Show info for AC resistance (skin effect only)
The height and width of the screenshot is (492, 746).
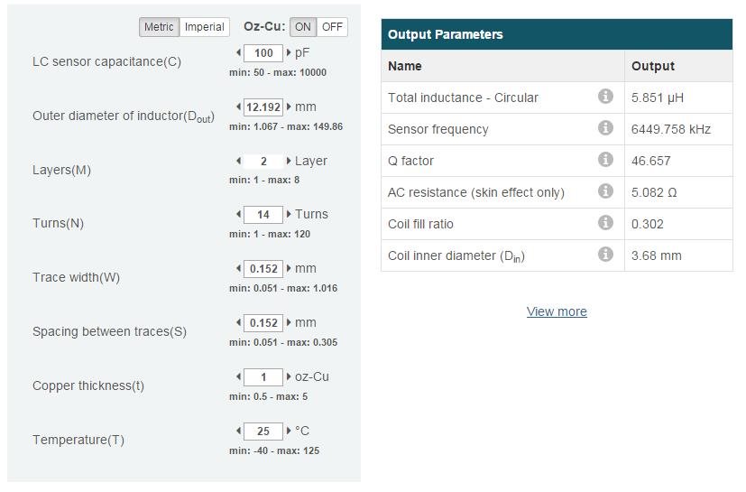(605, 191)
